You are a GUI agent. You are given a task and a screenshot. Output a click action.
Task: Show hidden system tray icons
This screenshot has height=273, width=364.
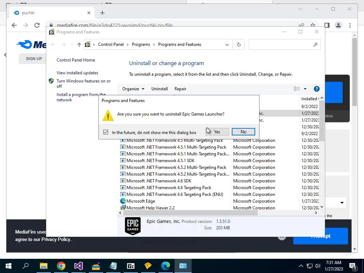301,266
